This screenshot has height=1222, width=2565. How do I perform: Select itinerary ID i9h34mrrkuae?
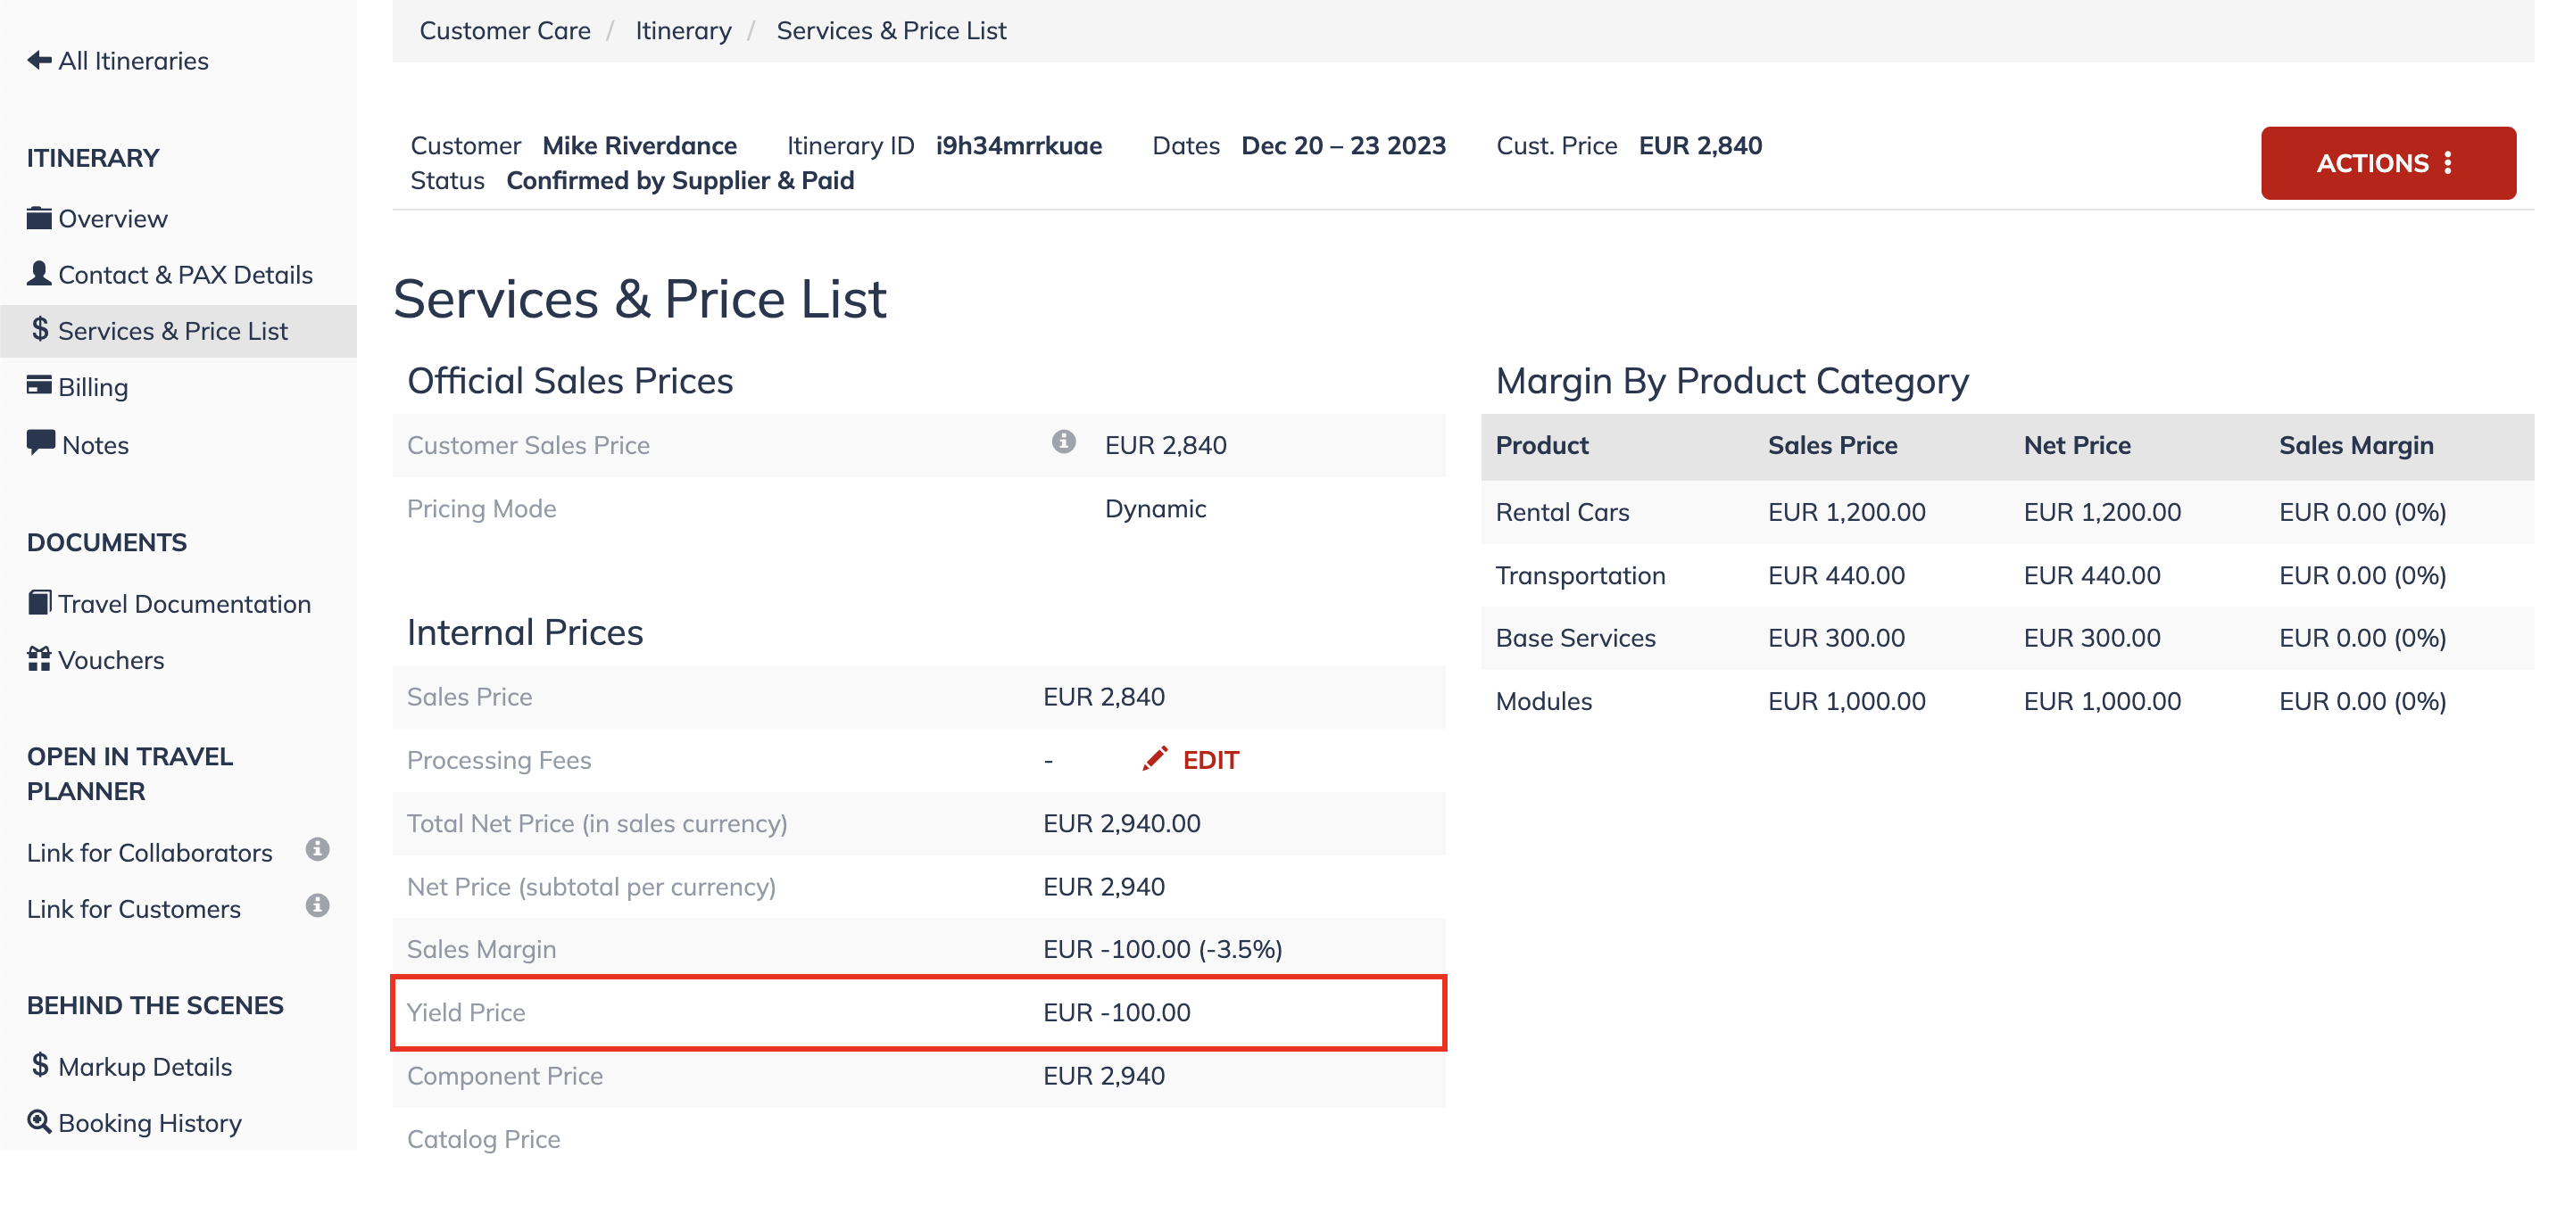click(x=1018, y=145)
